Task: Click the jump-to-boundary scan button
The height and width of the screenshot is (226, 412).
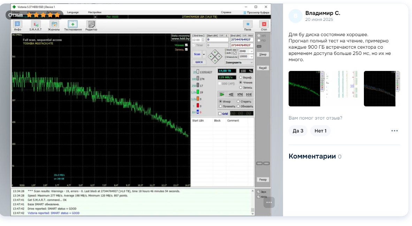Action: (x=249, y=94)
